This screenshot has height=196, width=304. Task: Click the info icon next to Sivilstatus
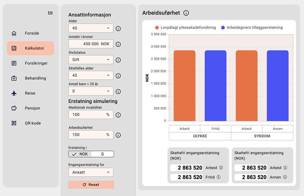pyautogui.click(x=118, y=60)
